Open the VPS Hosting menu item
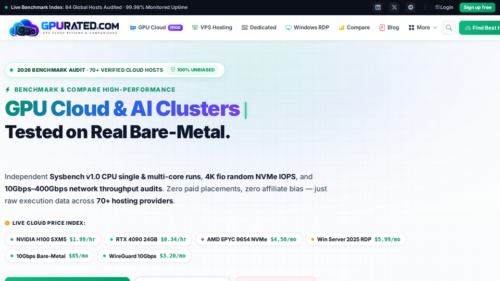The height and width of the screenshot is (281, 500). point(212,28)
